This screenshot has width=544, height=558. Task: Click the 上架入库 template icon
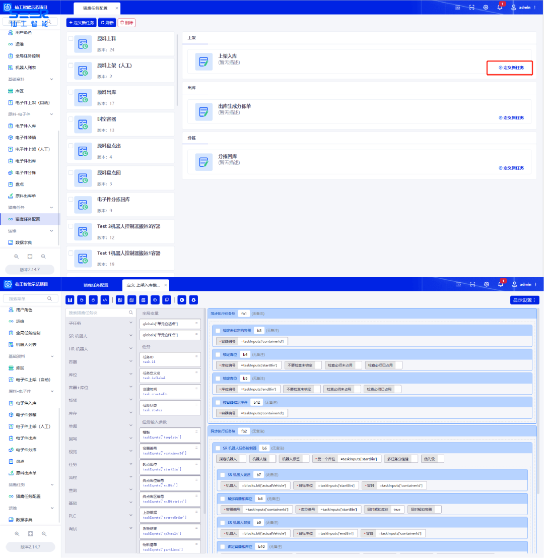(x=203, y=62)
